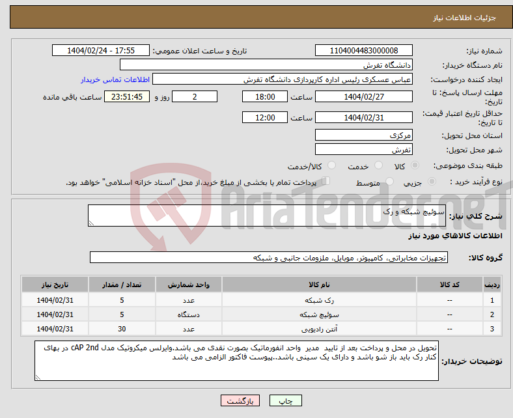Click the requester field عباس عسکری

pos(283,79)
